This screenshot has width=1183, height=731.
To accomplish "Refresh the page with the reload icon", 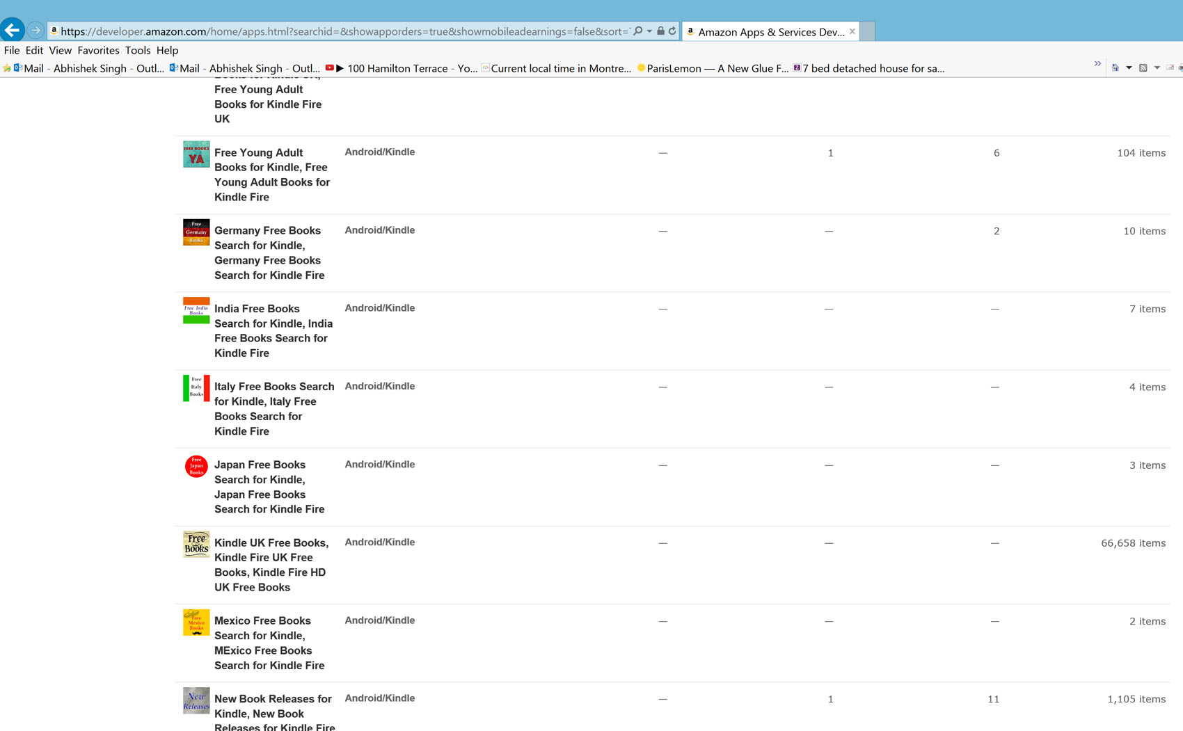I will click(x=672, y=31).
